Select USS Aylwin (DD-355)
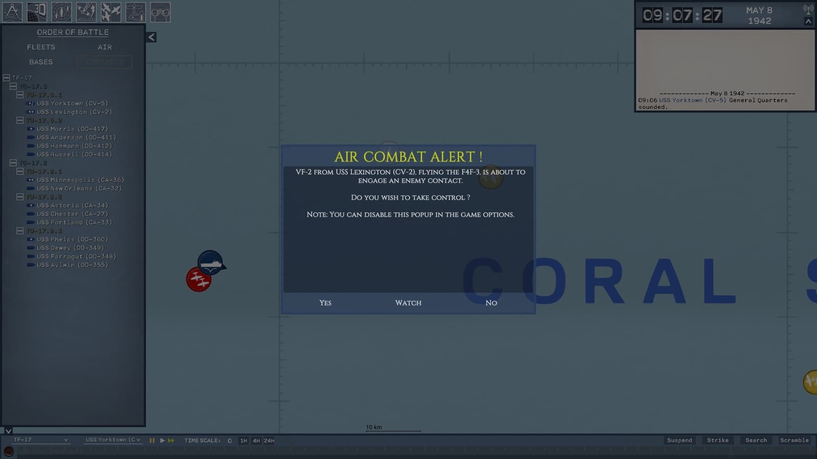 pos(73,265)
